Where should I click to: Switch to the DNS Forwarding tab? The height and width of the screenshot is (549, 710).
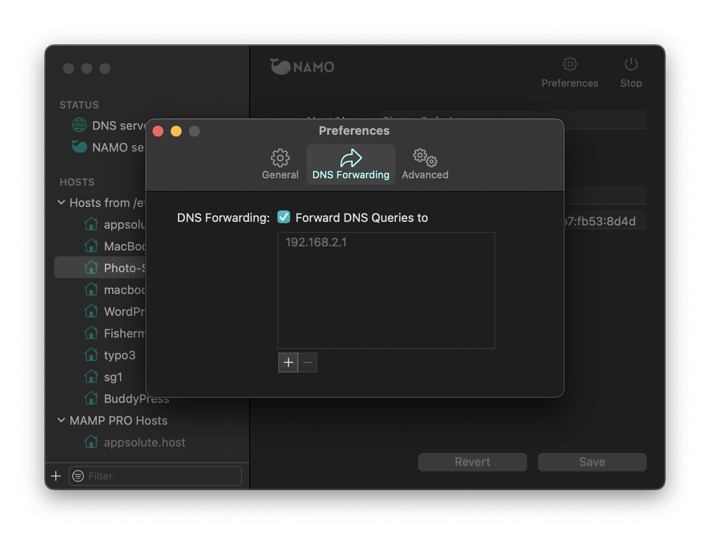[x=351, y=164]
